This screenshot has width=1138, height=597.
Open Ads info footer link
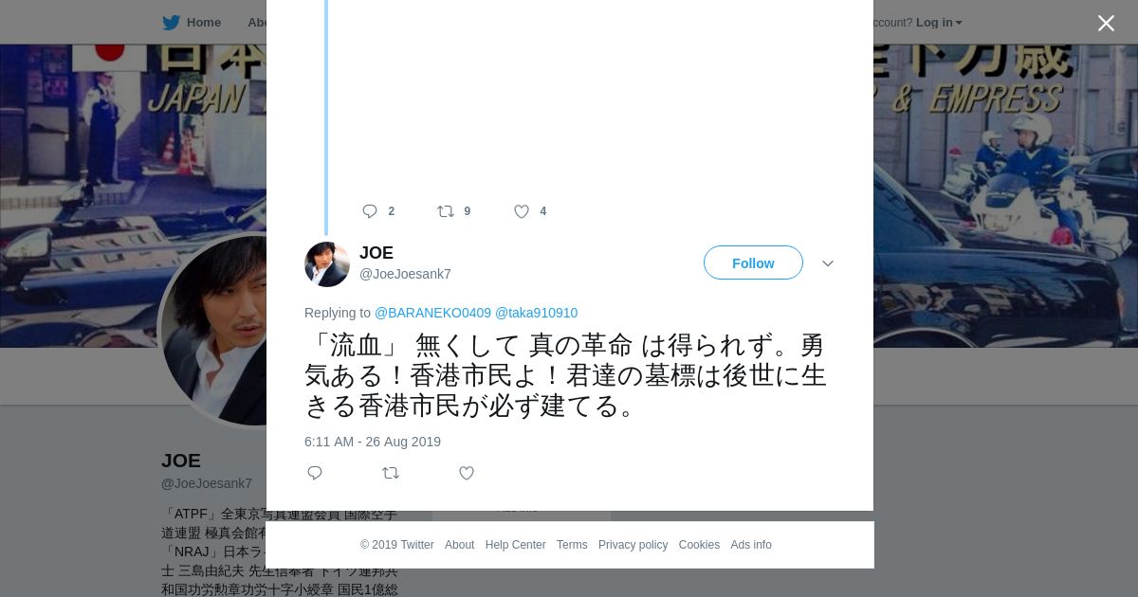click(751, 545)
